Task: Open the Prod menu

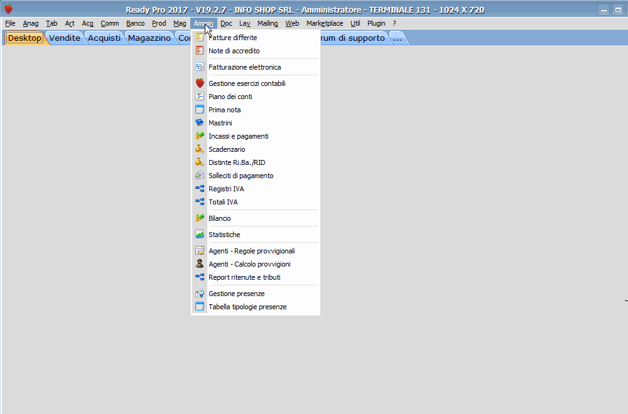Action: click(159, 23)
